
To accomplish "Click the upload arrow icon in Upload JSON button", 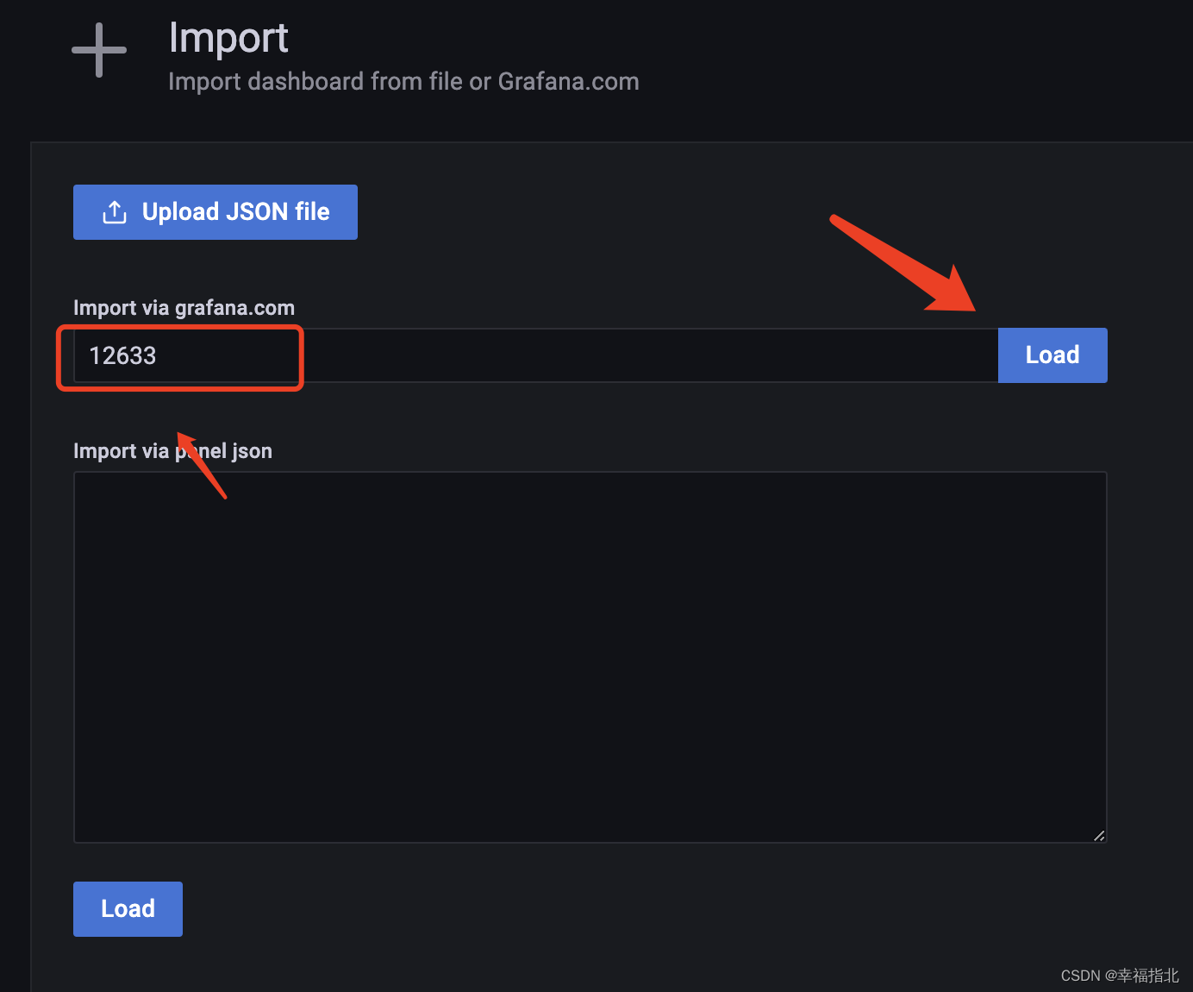I will click(115, 212).
